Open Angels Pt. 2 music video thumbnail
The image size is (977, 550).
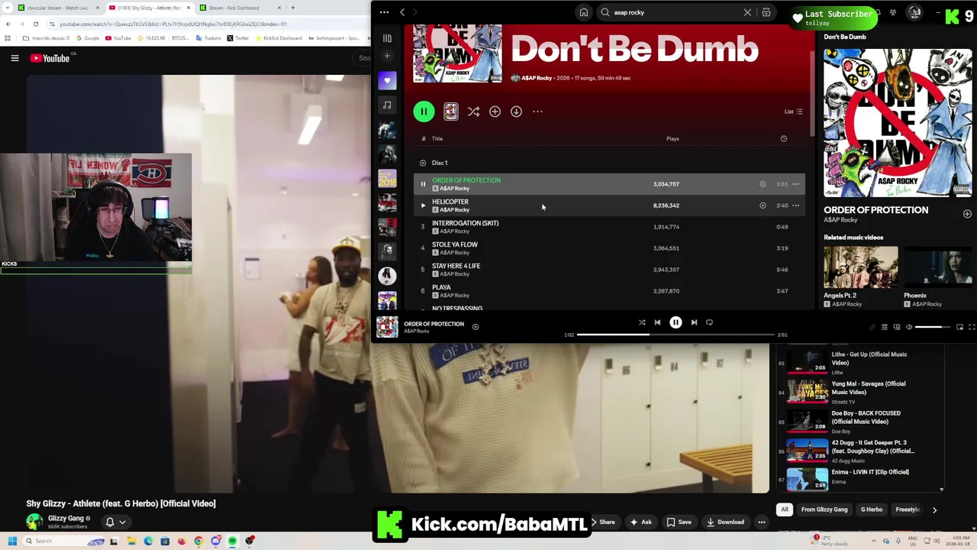860,268
